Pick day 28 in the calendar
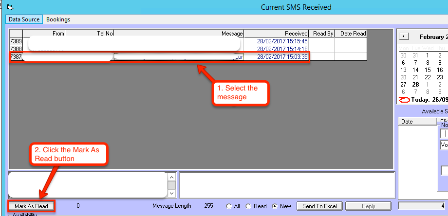The height and width of the screenshot is (216, 448). point(415,84)
